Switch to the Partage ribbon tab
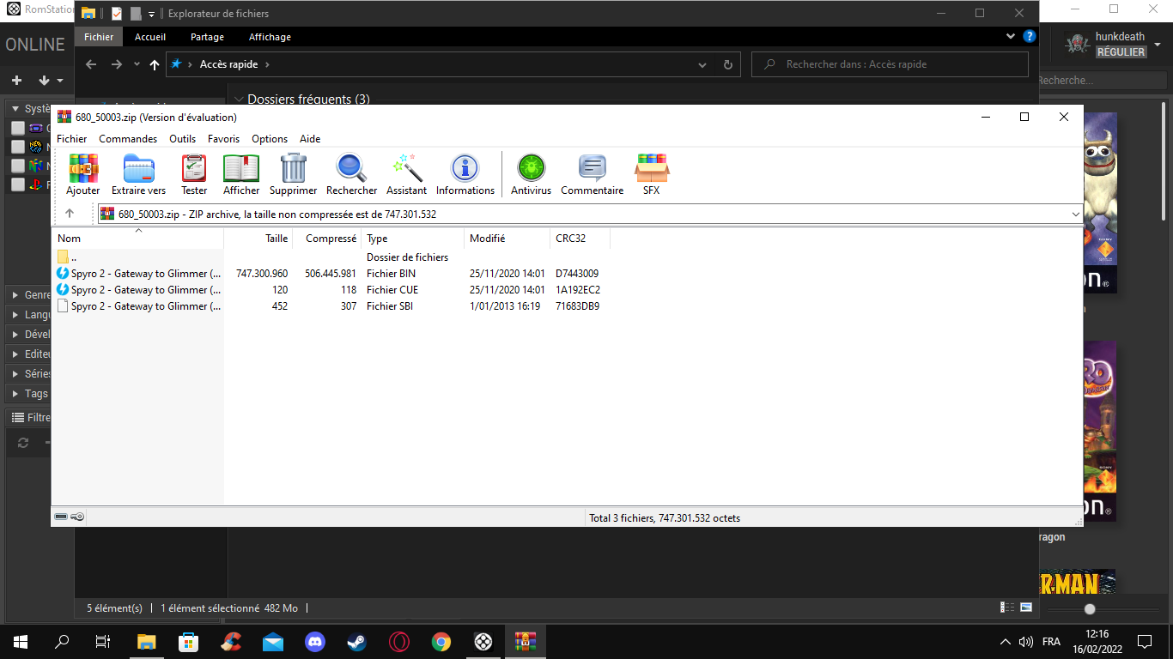1173x659 pixels. coord(207,37)
